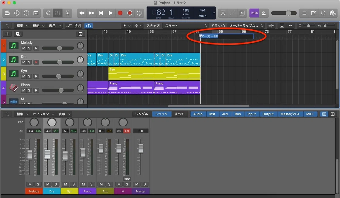Click the New Tracks plus button
Viewport: 340px width, 198px height.
click(x=7, y=34)
